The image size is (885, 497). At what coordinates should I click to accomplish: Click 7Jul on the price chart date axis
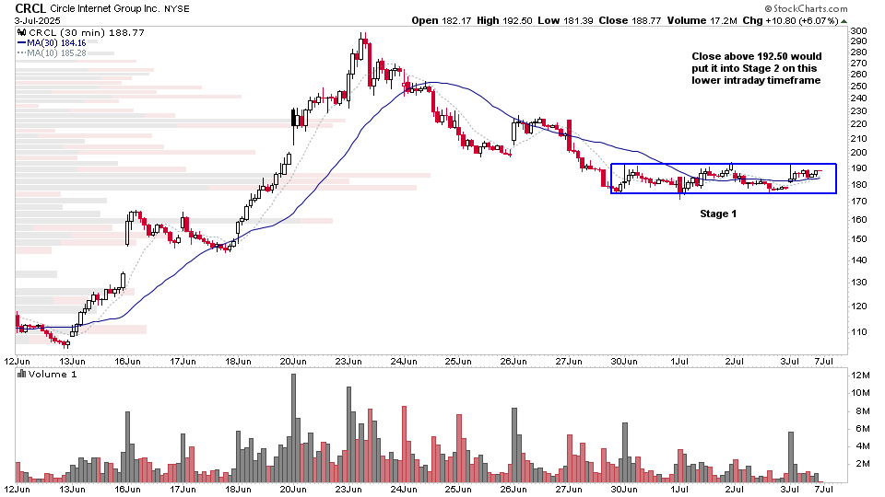824,361
